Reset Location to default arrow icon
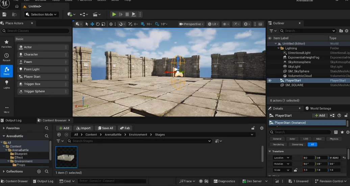 tap(344, 158)
